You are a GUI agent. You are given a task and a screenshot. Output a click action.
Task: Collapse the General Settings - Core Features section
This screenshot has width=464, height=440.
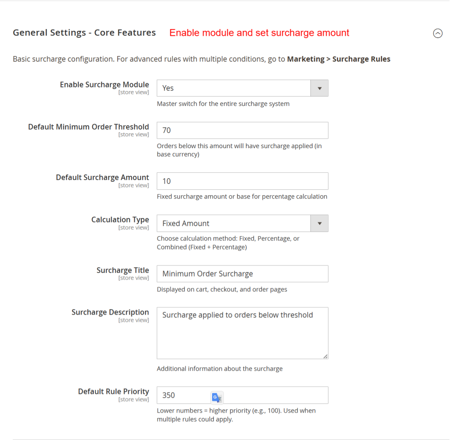pos(438,33)
